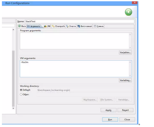This screenshot has height=127, width=154.
Task: Click up arrow of left tree scrollbar
Action: coord(13,30)
